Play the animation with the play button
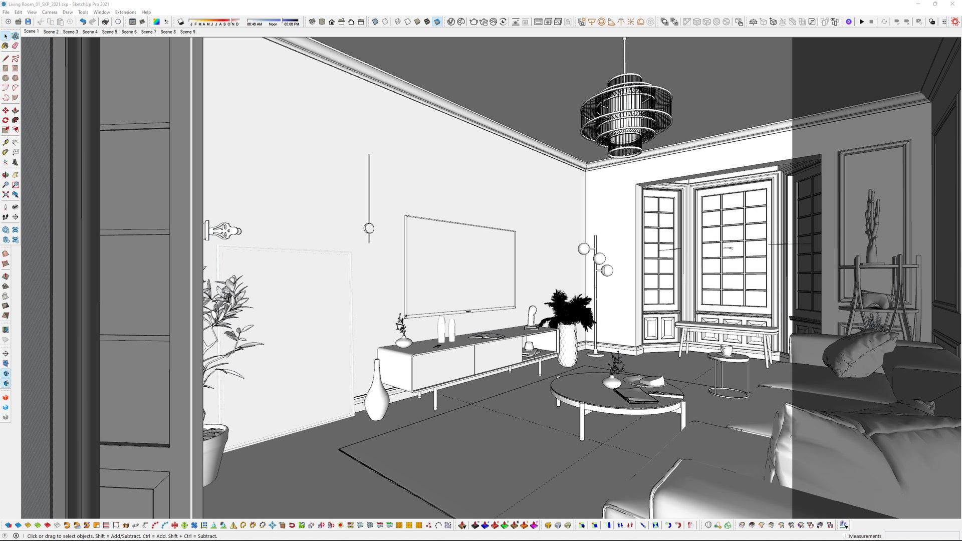962x541 pixels. pos(862,22)
